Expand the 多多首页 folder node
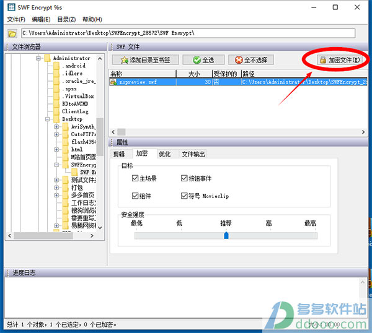Screen dimensions: 372x333 [x=56, y=195]
